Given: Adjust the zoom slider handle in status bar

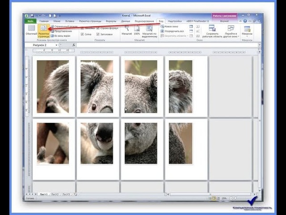Looking at the screenshot, I should click(235, 198).
